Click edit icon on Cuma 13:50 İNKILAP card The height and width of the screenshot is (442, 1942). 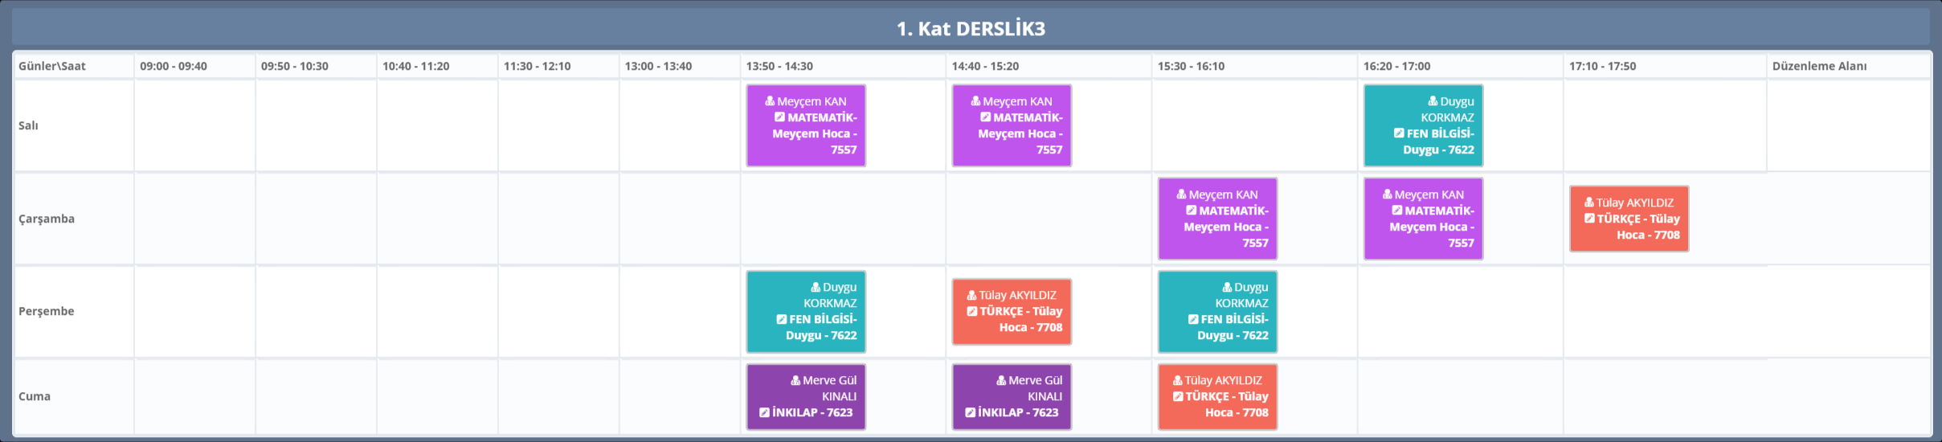coord(764,412)
